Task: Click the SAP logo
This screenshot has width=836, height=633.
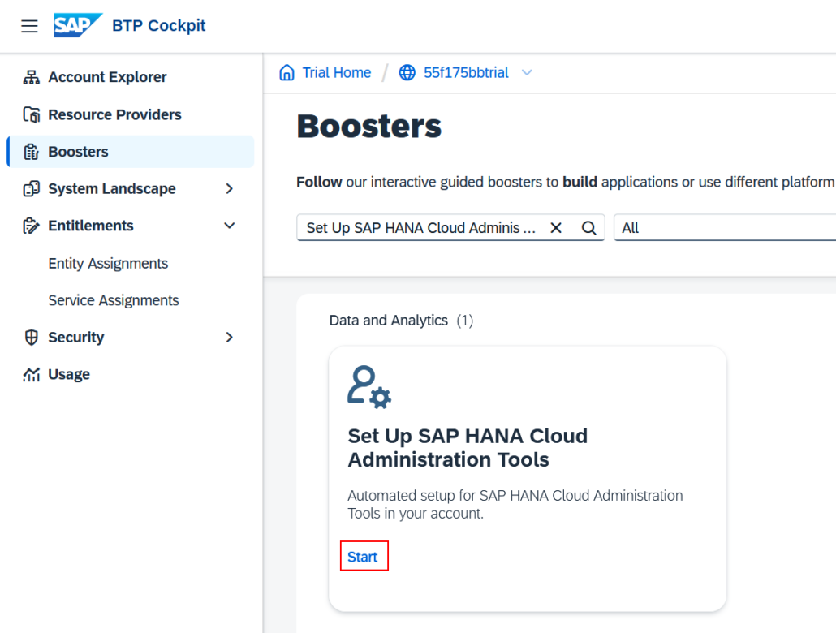Action: click(77, 25)
